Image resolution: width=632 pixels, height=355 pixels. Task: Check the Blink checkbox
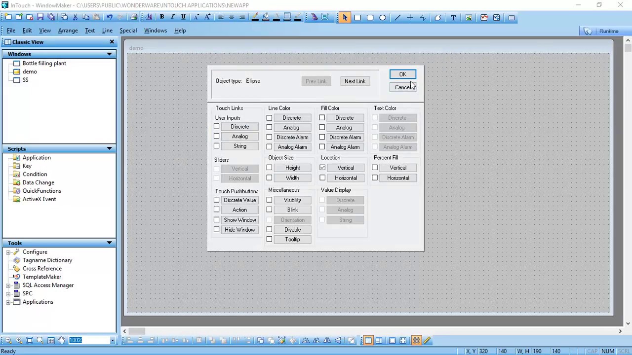[x=269, y=210]
